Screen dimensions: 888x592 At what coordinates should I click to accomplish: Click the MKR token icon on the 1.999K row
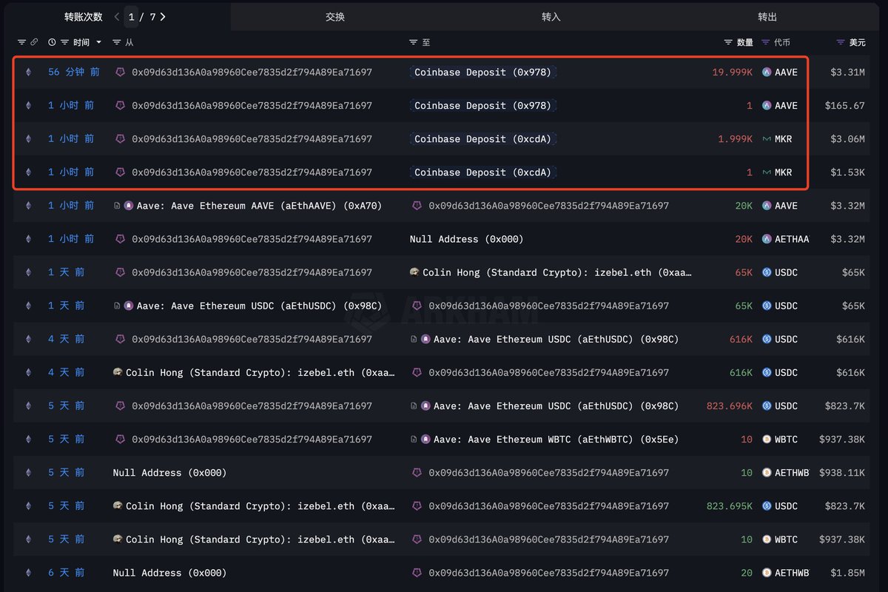click(x=767, y=139)
